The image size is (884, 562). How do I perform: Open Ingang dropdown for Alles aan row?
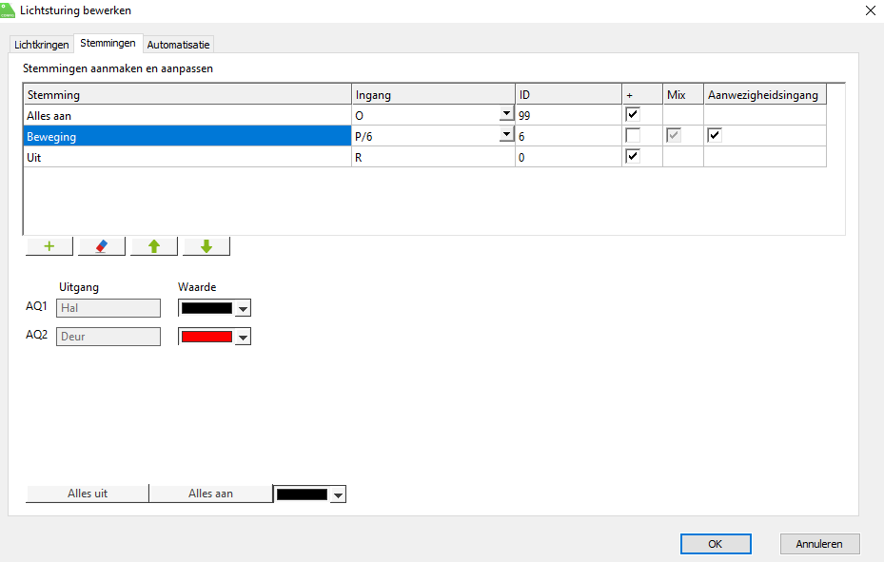click(x=505, y=114)
